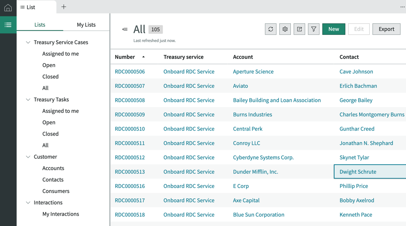Open contact Kenneth Pace
The height and width of the screenshot is (226, 406).
[356, 215]
